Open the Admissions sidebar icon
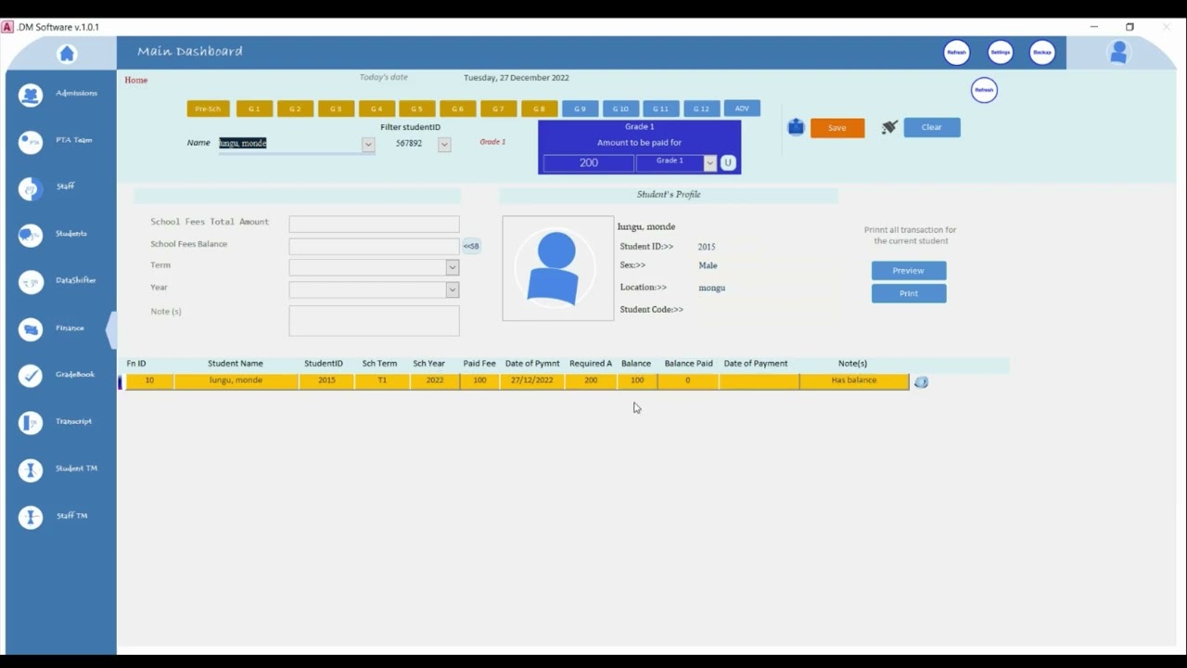1187x668 pixels. pos(31,95)
